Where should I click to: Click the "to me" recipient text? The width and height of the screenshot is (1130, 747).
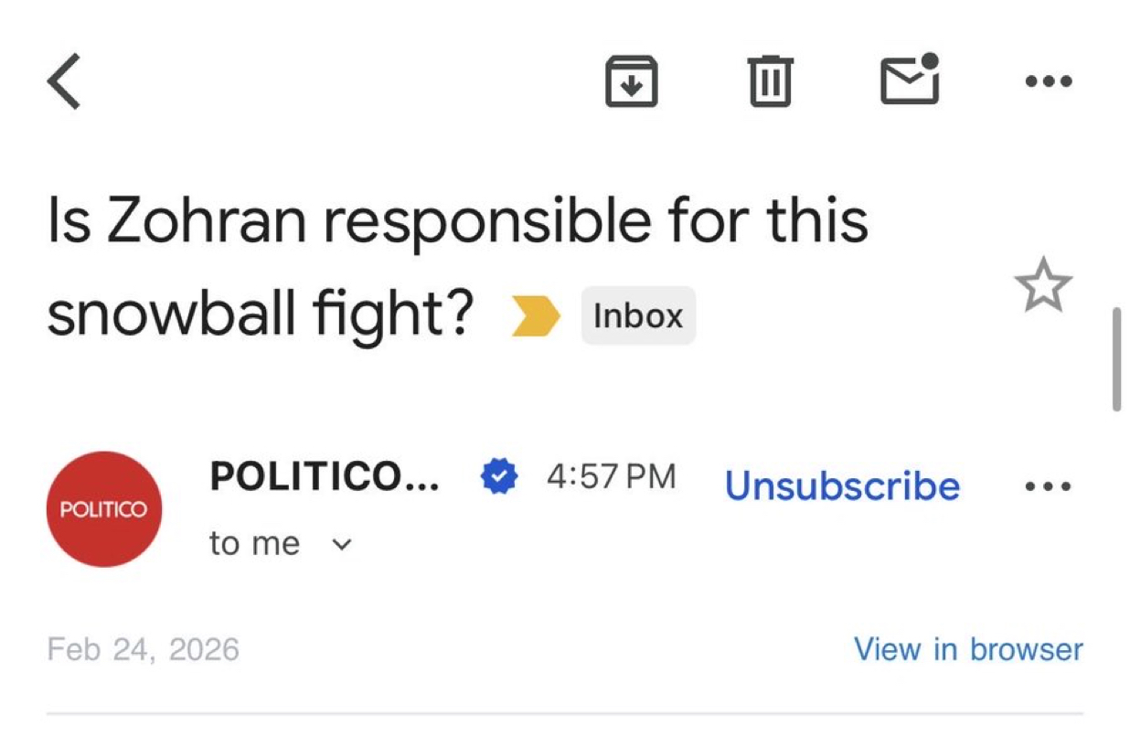coord(254,543)
